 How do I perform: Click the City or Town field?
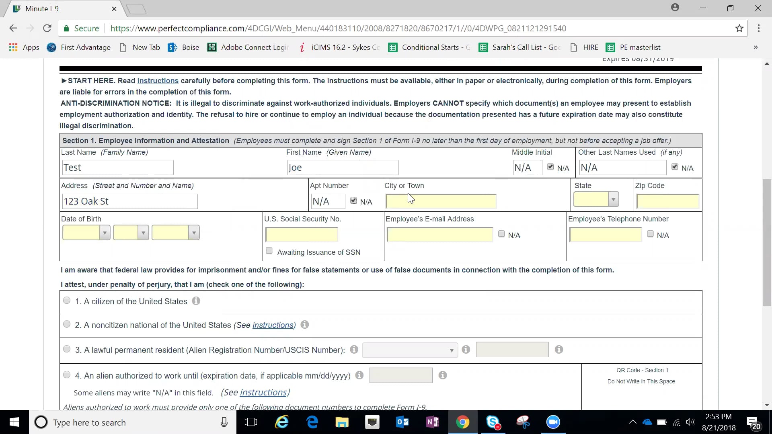pos(441,201)
